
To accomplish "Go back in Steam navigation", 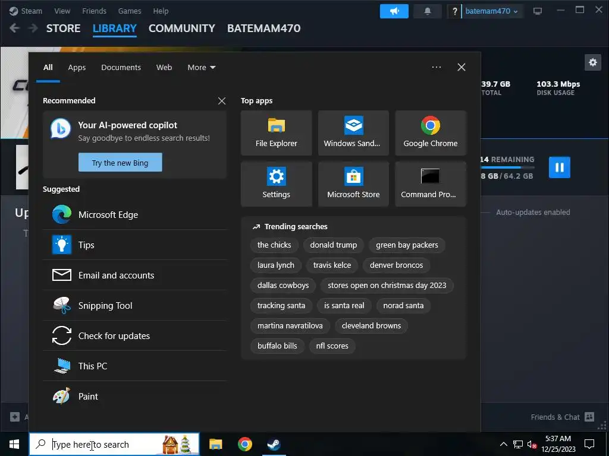I will click(x=15, y=28).
